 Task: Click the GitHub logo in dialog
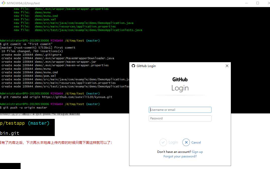point(180,79)
